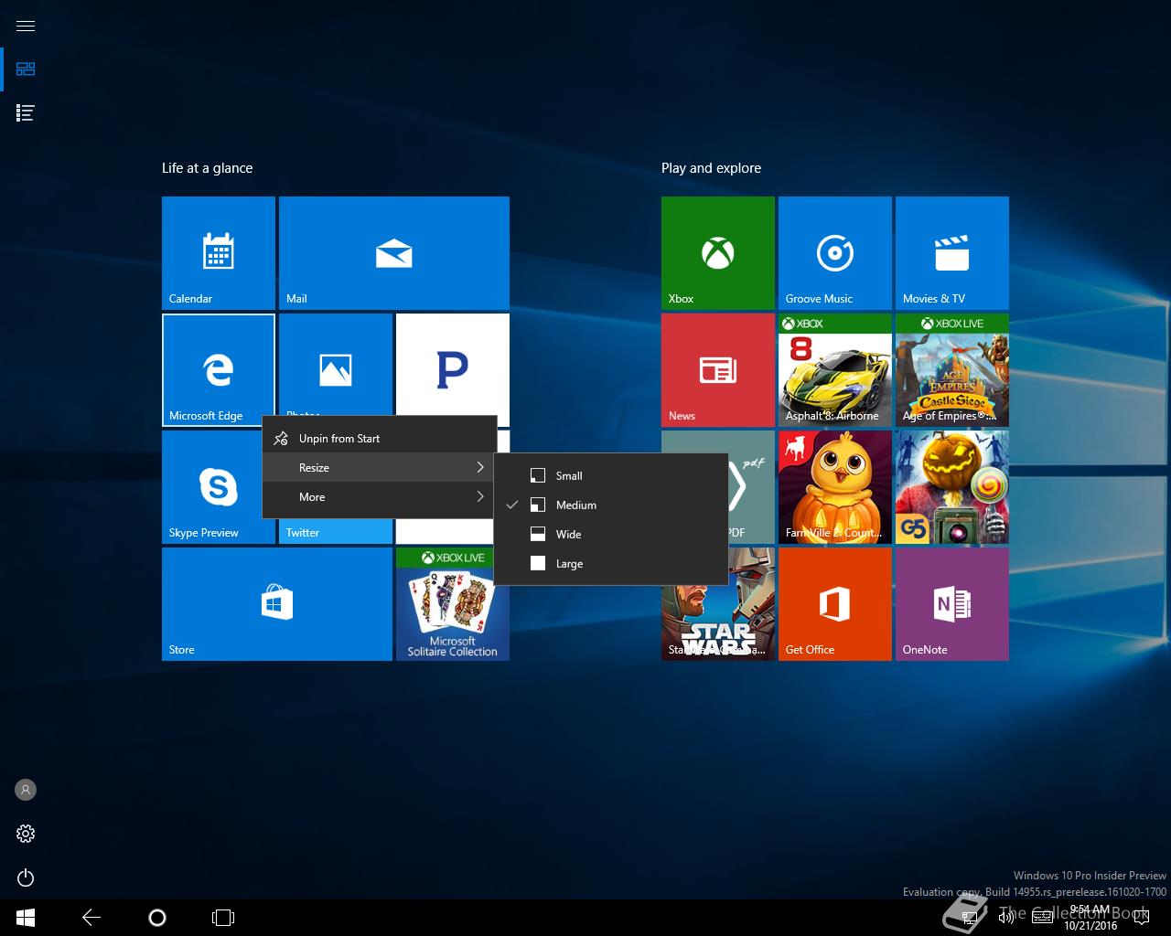Open the Twitter tile

pos(336,532)
